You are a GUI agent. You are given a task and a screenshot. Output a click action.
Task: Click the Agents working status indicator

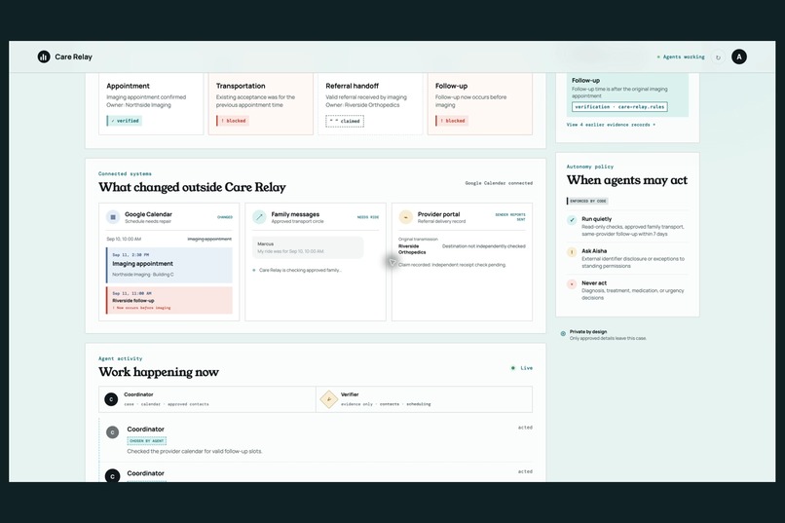point(681,57)
